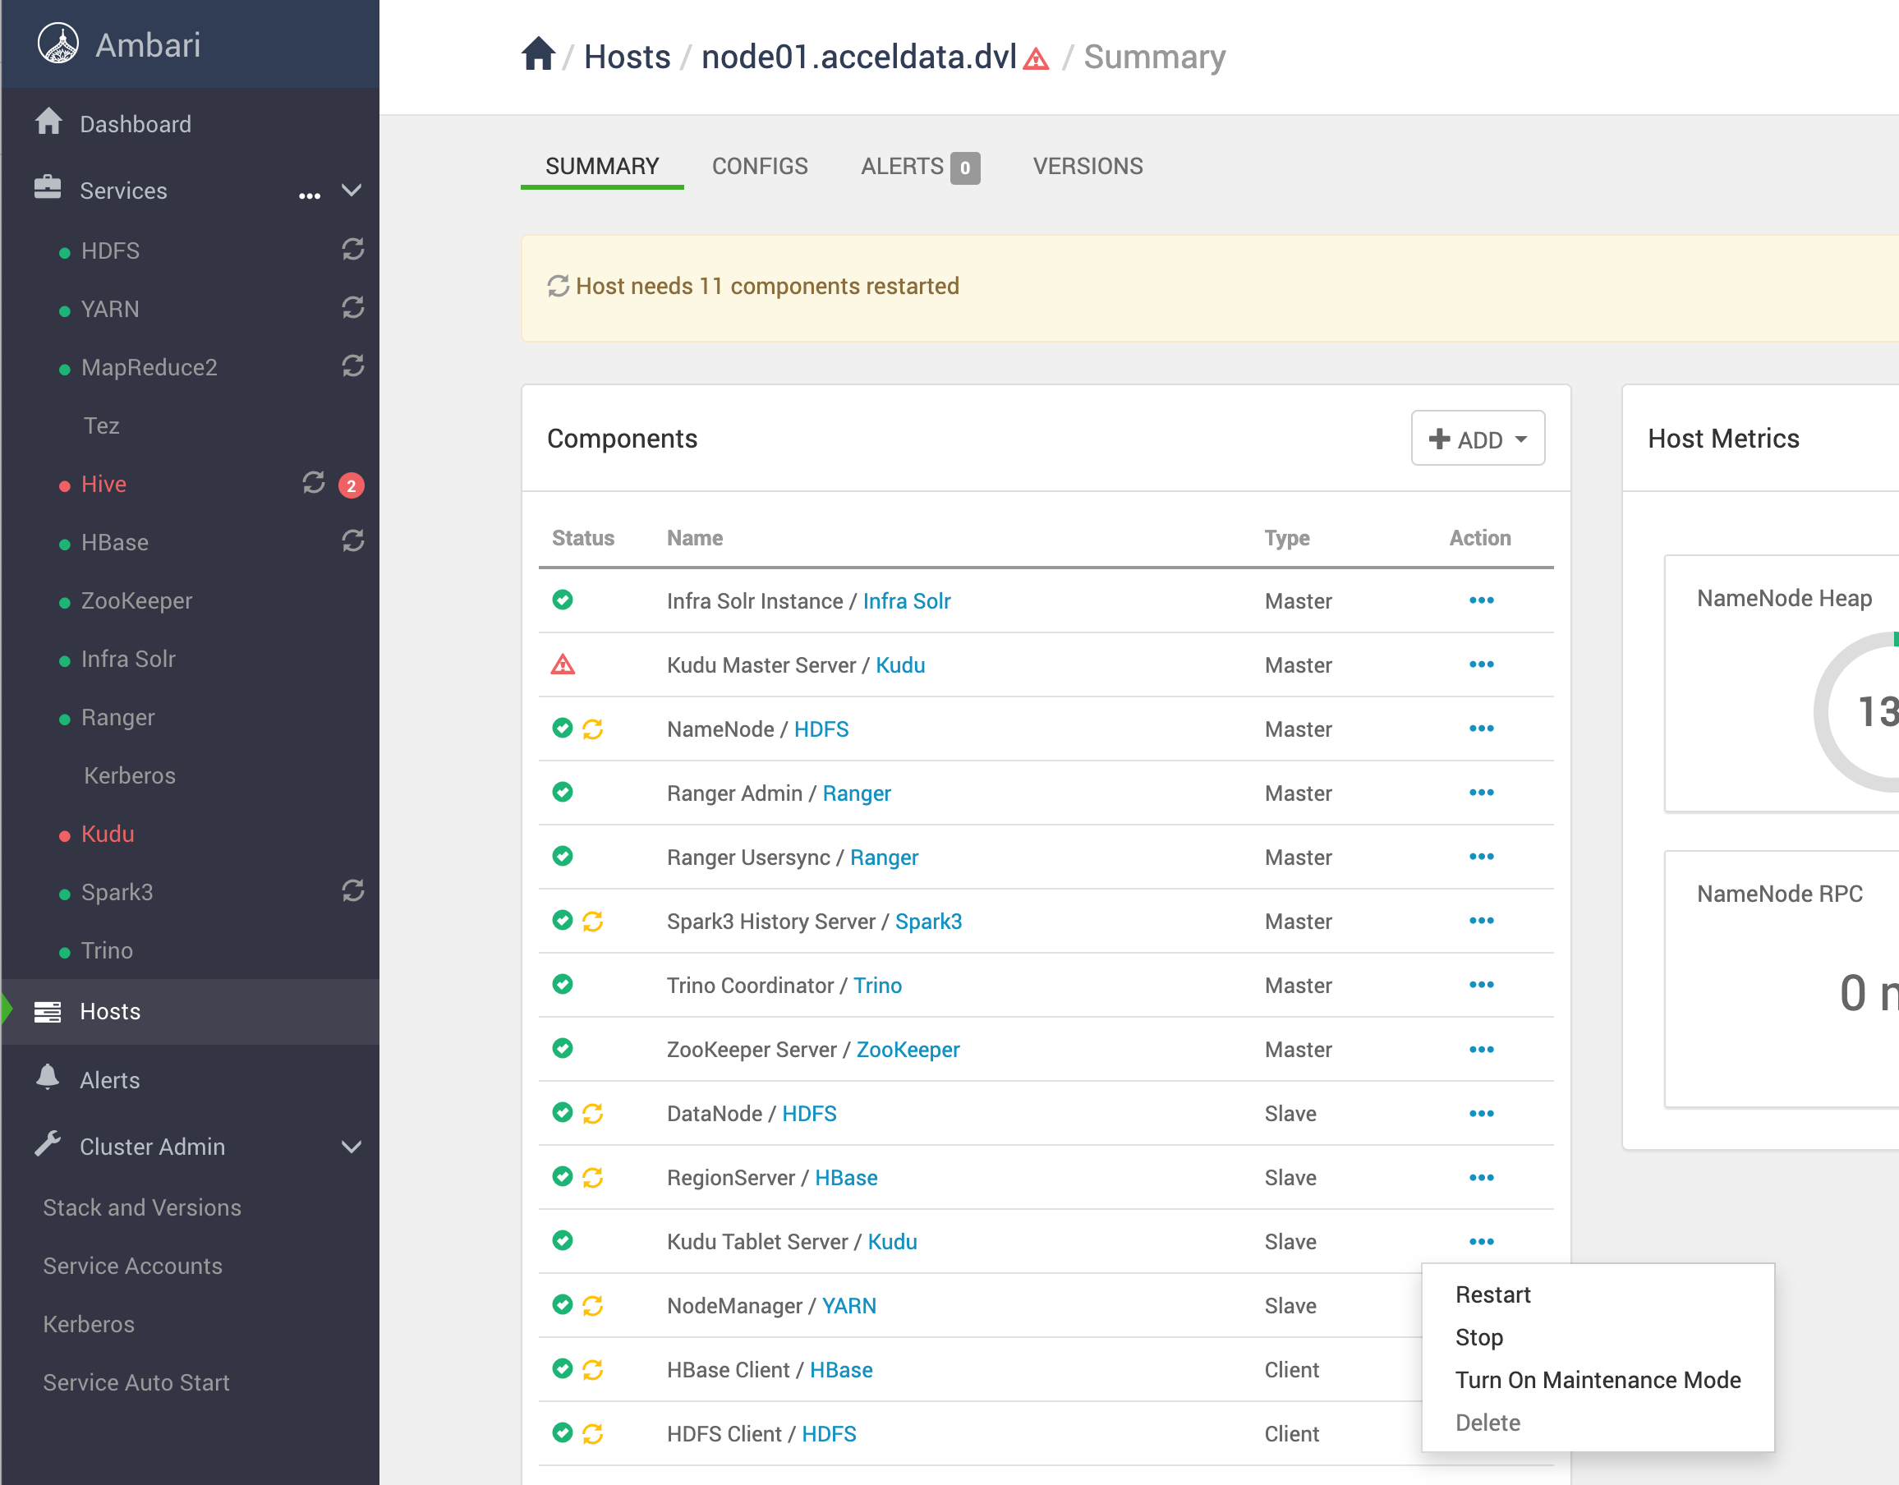
Task: Open the Spark3 service link in table
Action: point(929,922)
